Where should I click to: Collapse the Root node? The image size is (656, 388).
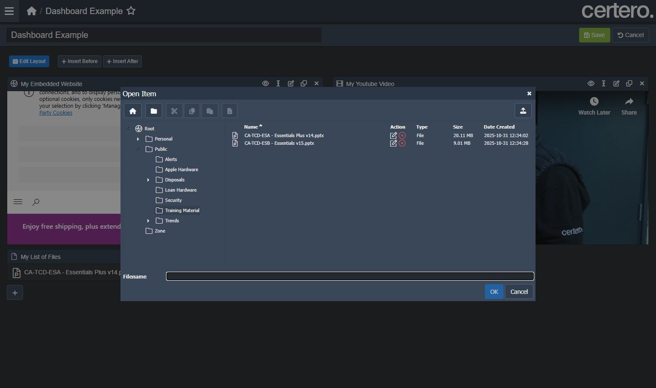pos(128,129)
